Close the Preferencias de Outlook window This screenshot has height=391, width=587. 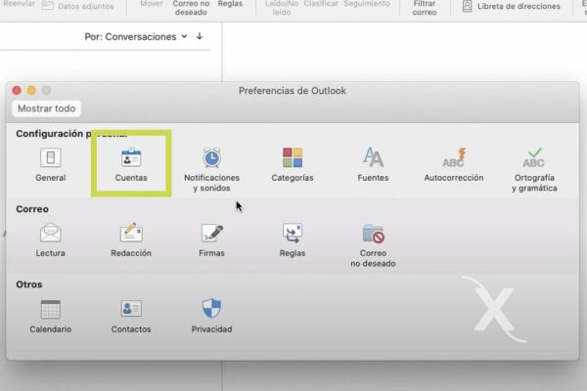click(17, 90)
